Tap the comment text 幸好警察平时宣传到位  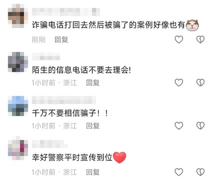pos(72,158)
